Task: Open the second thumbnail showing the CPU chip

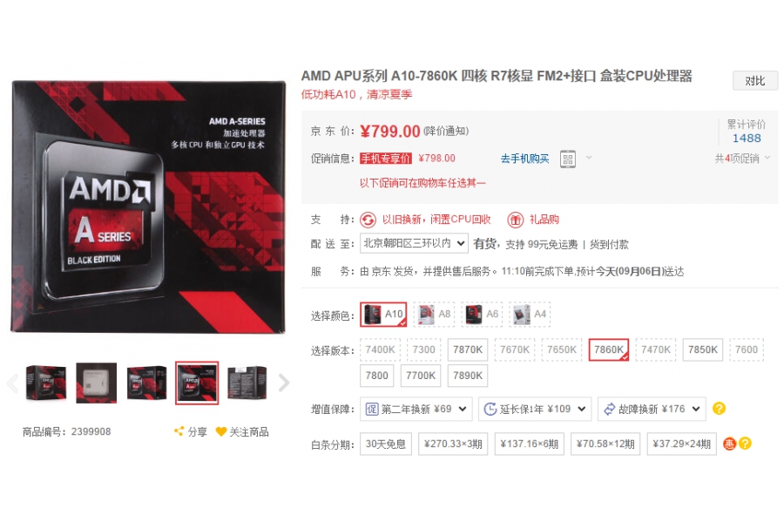Action: point(96,383)
